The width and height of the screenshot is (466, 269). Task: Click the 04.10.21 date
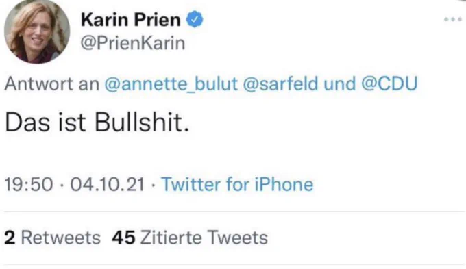click(x=108, y=184)
